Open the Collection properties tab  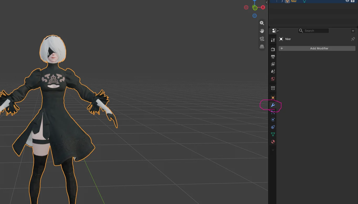(x=273, y=88)
